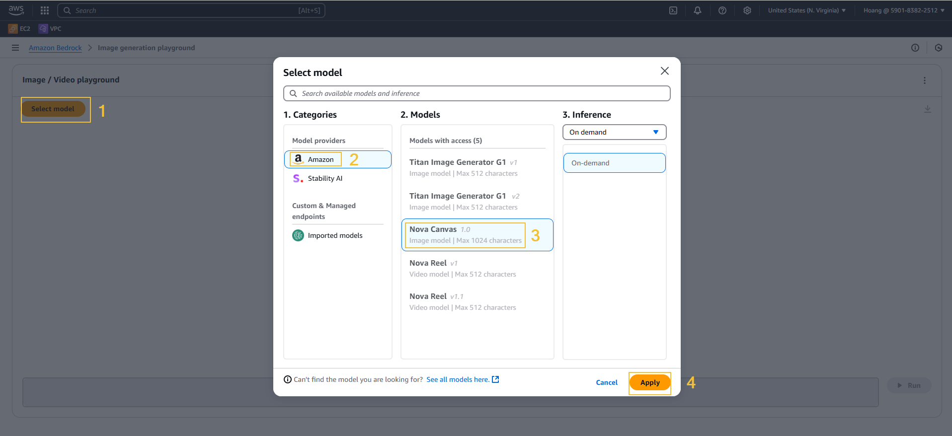
Task: Open the info panel icon
Action: [915, 48]
